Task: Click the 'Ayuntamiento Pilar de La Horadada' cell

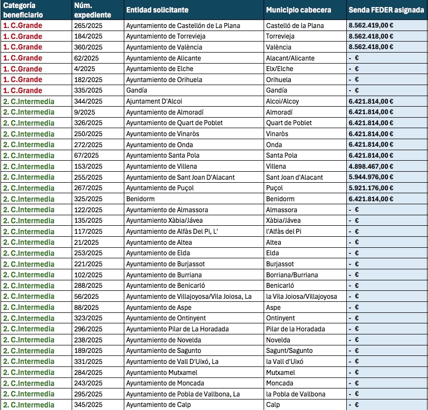Action: coord(177,329)
